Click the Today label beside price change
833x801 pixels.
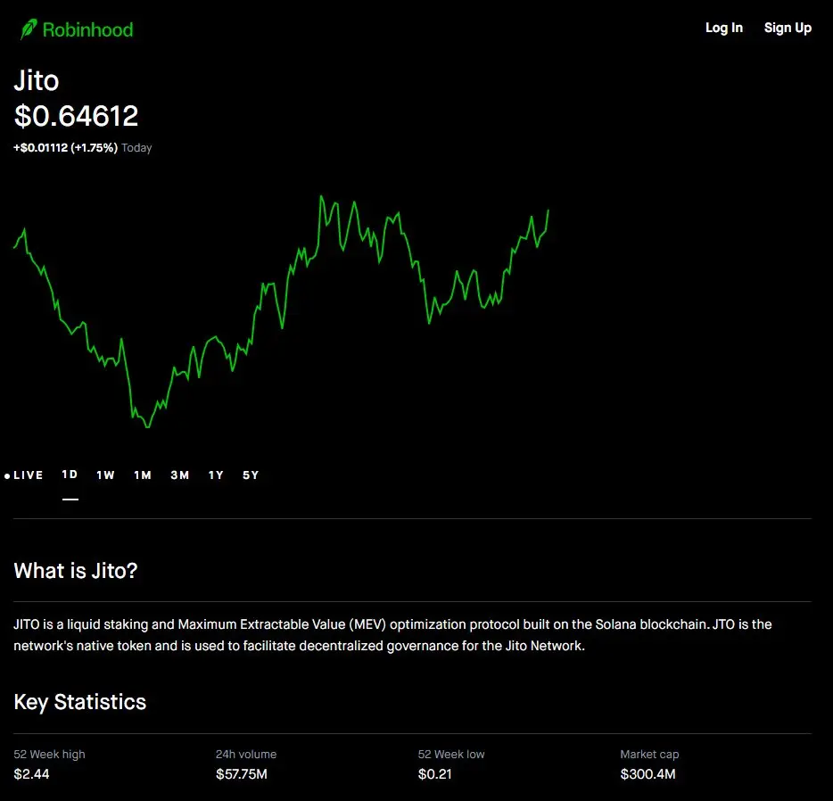pyautogui.click(x=136, y=148)
